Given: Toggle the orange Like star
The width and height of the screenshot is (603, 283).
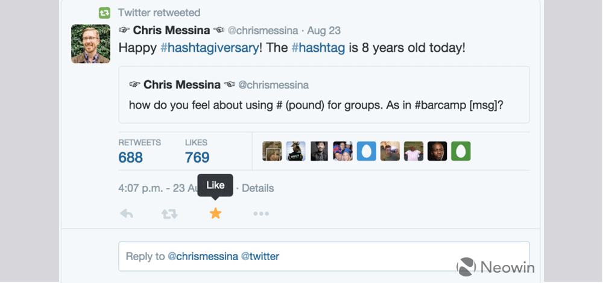Looking at the screenshot, I should point(215,213).
